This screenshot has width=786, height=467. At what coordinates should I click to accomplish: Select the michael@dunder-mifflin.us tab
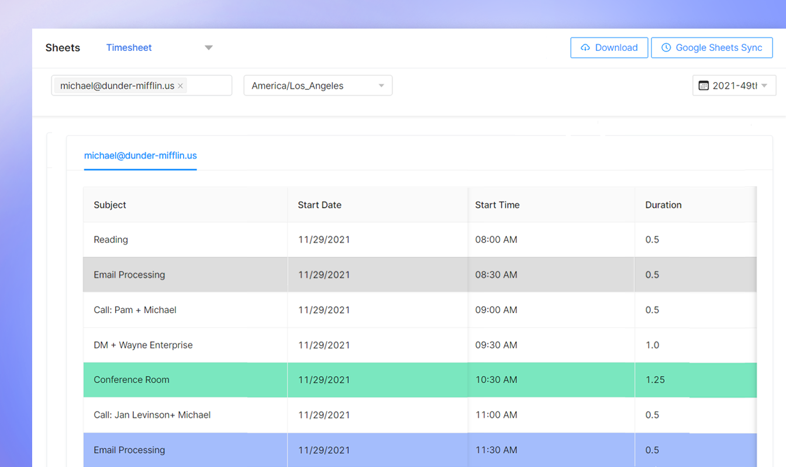[x=140, y=156]
